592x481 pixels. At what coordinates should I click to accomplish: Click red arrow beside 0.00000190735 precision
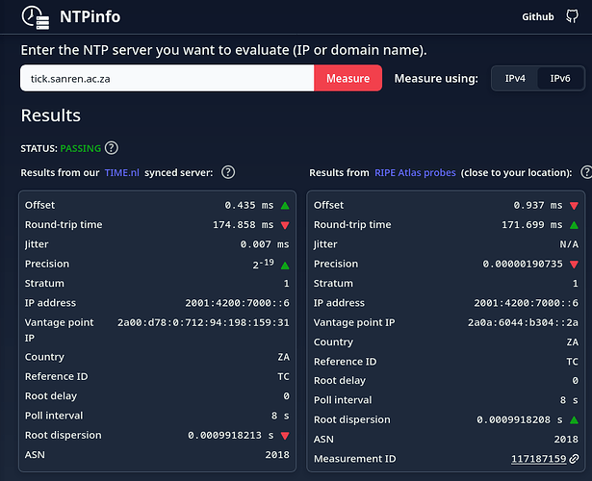click(574, 265)
